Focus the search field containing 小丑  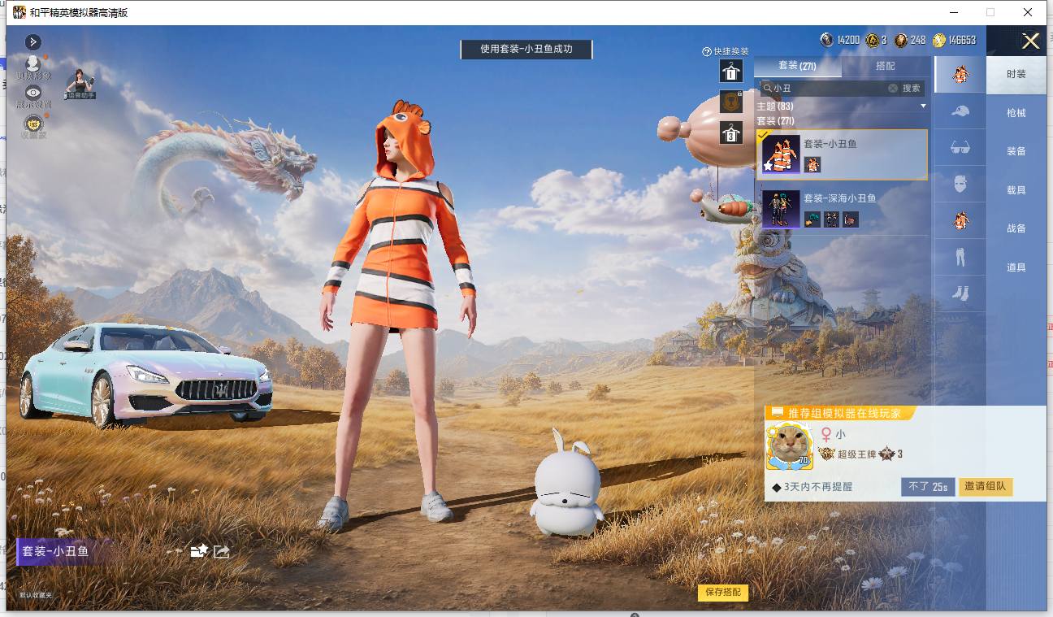[829, 88]
